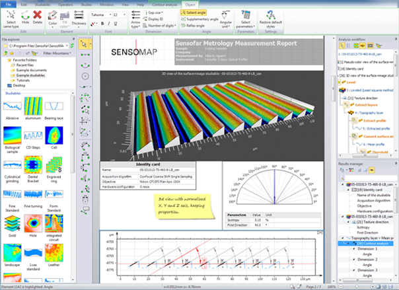Toggle the first highlighted Analysis workflow view button
Screen dimensions: 399x290
pos(342,46)
